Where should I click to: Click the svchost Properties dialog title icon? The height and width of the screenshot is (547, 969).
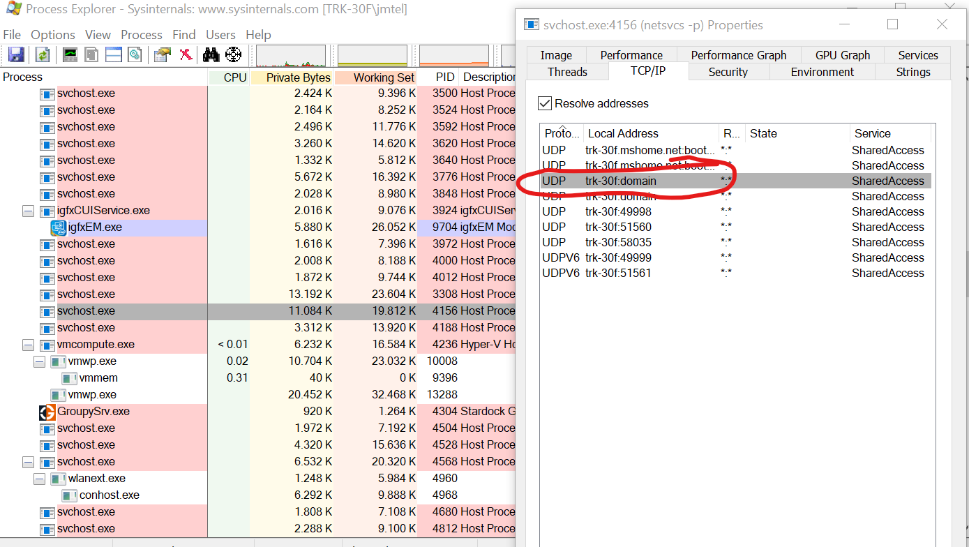pyautogui.click(x=532, y=24)
